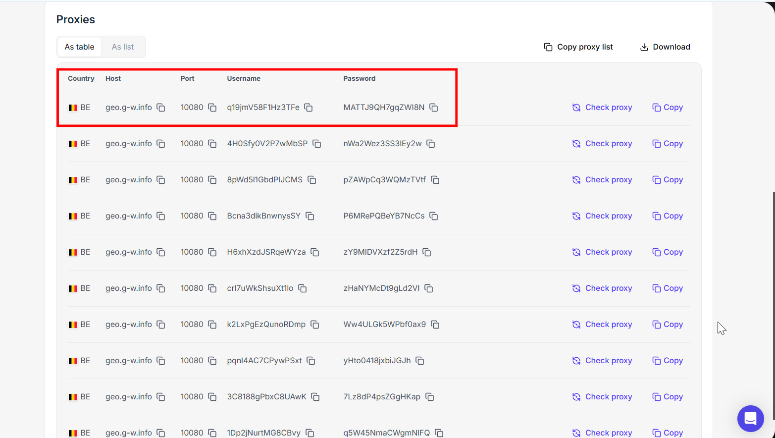Download the proxy list
This screenshot has width=775, height=438.
[x=665, y=47]
